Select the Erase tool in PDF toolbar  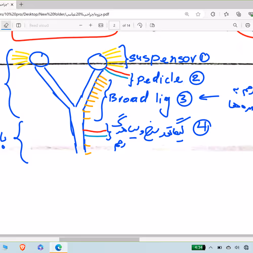(6, 25)
